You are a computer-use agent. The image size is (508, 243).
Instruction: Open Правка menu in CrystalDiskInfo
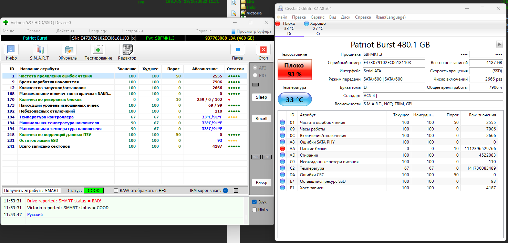click(299, 17)
